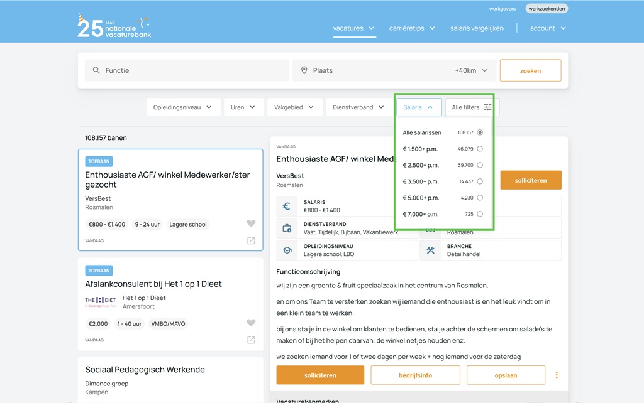Select the € 3.500+ p.m. salary radio
This screenshot has width=644, height=403.
[480, 181]
